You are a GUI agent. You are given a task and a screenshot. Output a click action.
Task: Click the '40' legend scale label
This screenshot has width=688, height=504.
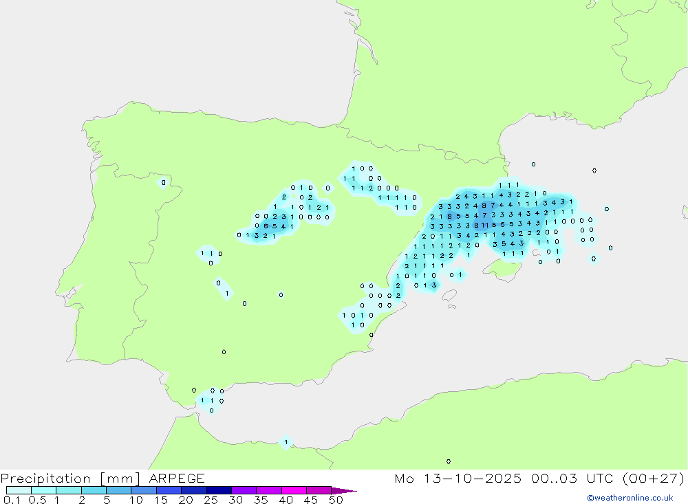click(286, 500)
